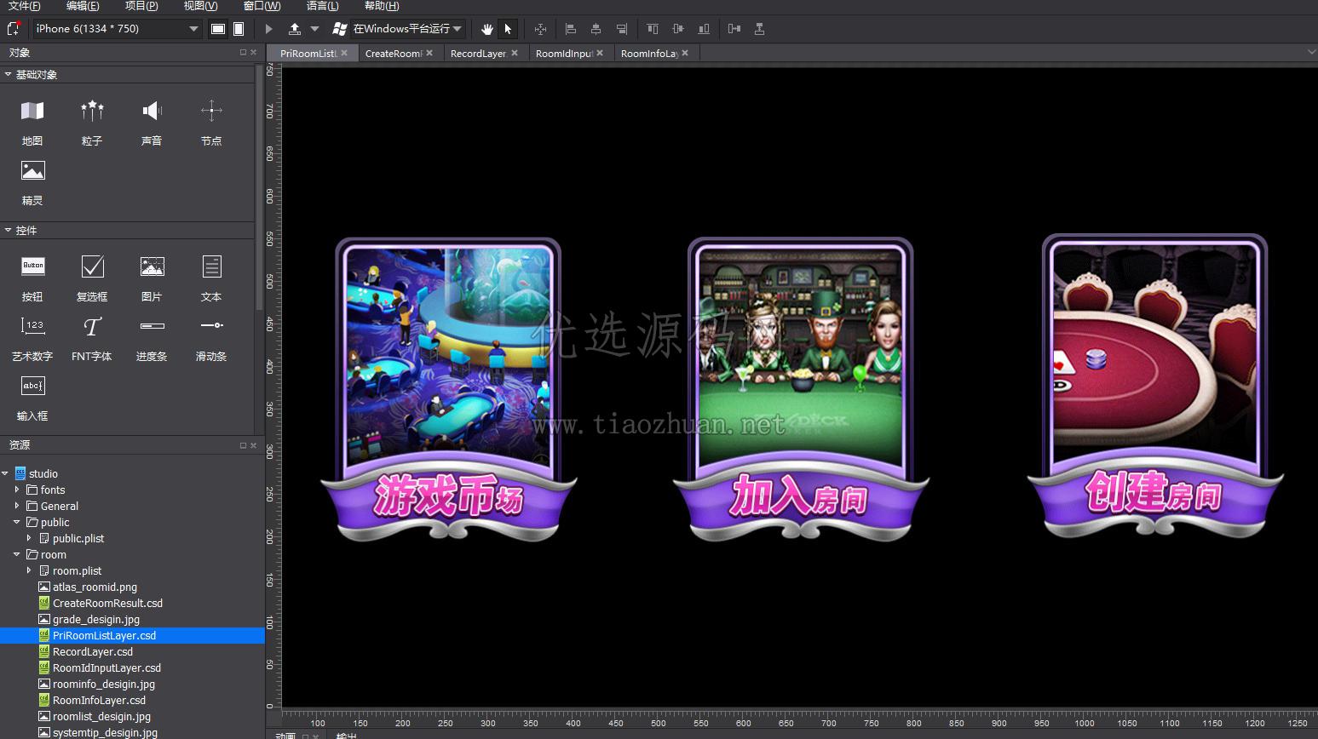
Task: Select the slider (滑动条) widget
Action: [x=211, y=337]
